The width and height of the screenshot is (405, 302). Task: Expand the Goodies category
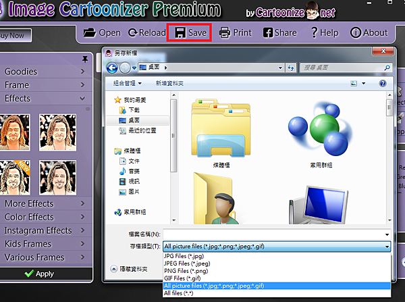[x=46, y=72]
